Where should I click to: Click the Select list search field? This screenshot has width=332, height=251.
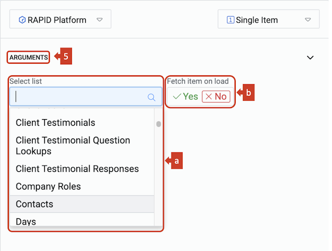coord(86,96)
